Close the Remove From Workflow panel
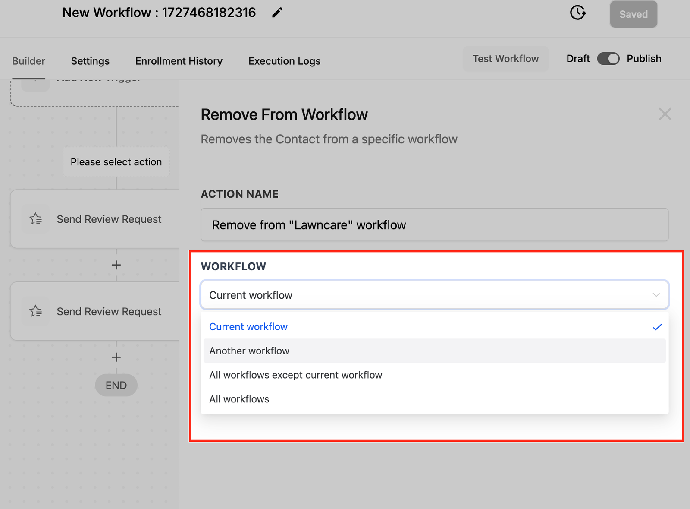The width and height of the screenshot is (690, 509). 665,114
